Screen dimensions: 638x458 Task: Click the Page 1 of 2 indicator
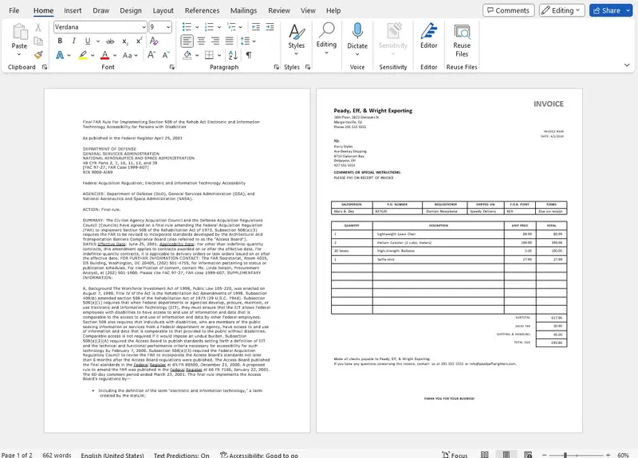(x=17, y=455)
